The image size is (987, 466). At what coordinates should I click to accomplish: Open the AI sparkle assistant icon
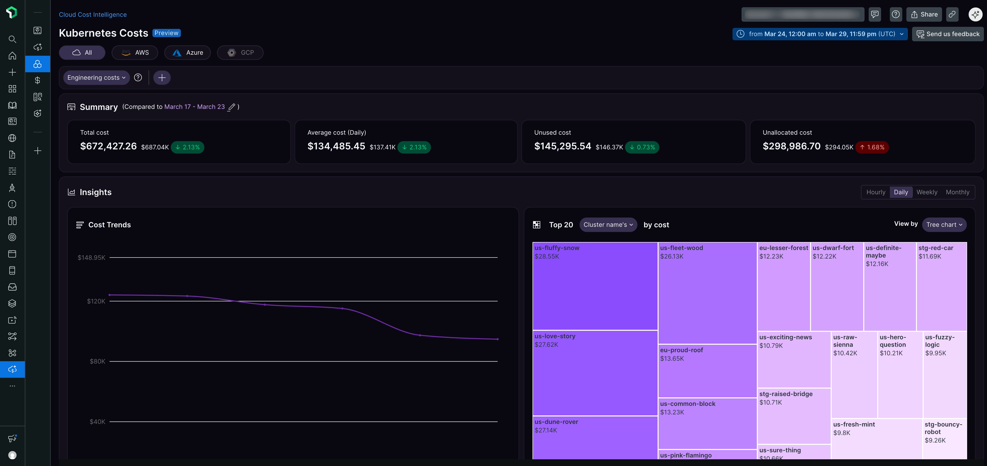[976, 14]
